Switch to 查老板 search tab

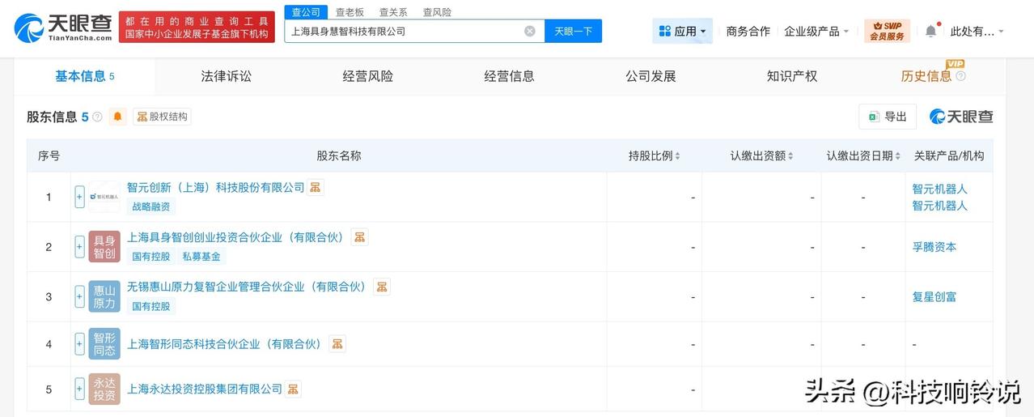click(350, 12)
